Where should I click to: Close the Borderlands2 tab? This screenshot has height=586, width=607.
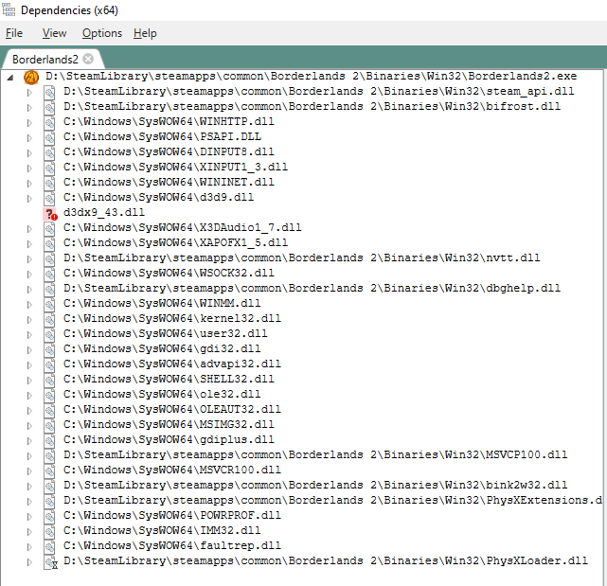click(x=88, y=59)
